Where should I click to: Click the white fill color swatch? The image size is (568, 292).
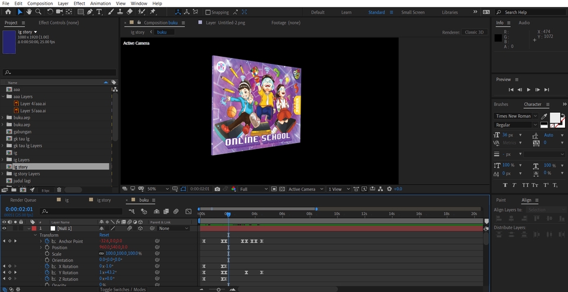pos(554,118)
